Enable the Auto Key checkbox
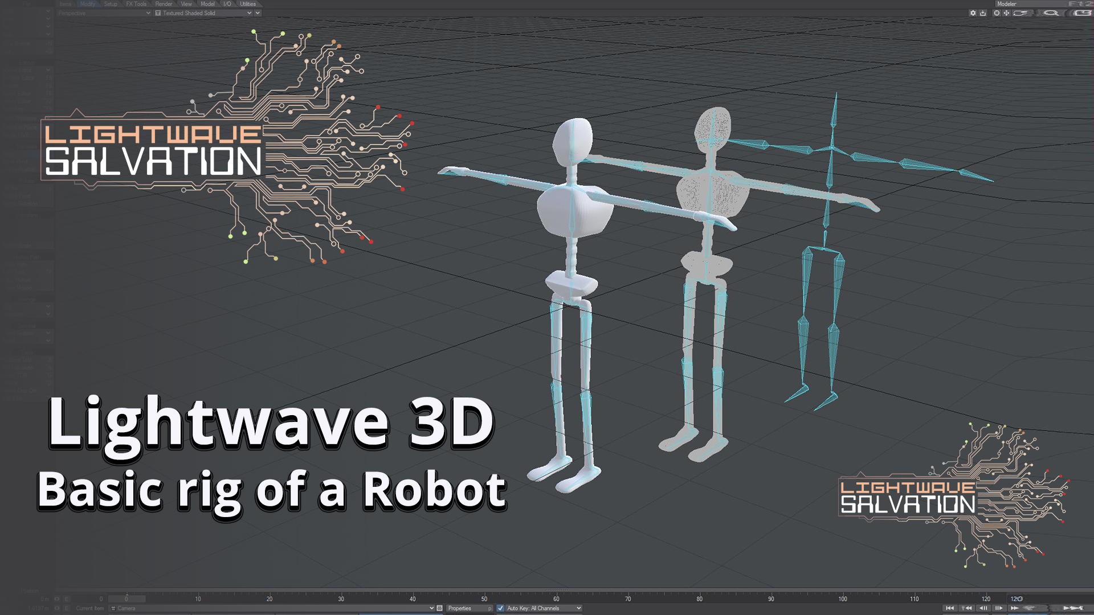Screen dimensions: 1094x615 500,608
